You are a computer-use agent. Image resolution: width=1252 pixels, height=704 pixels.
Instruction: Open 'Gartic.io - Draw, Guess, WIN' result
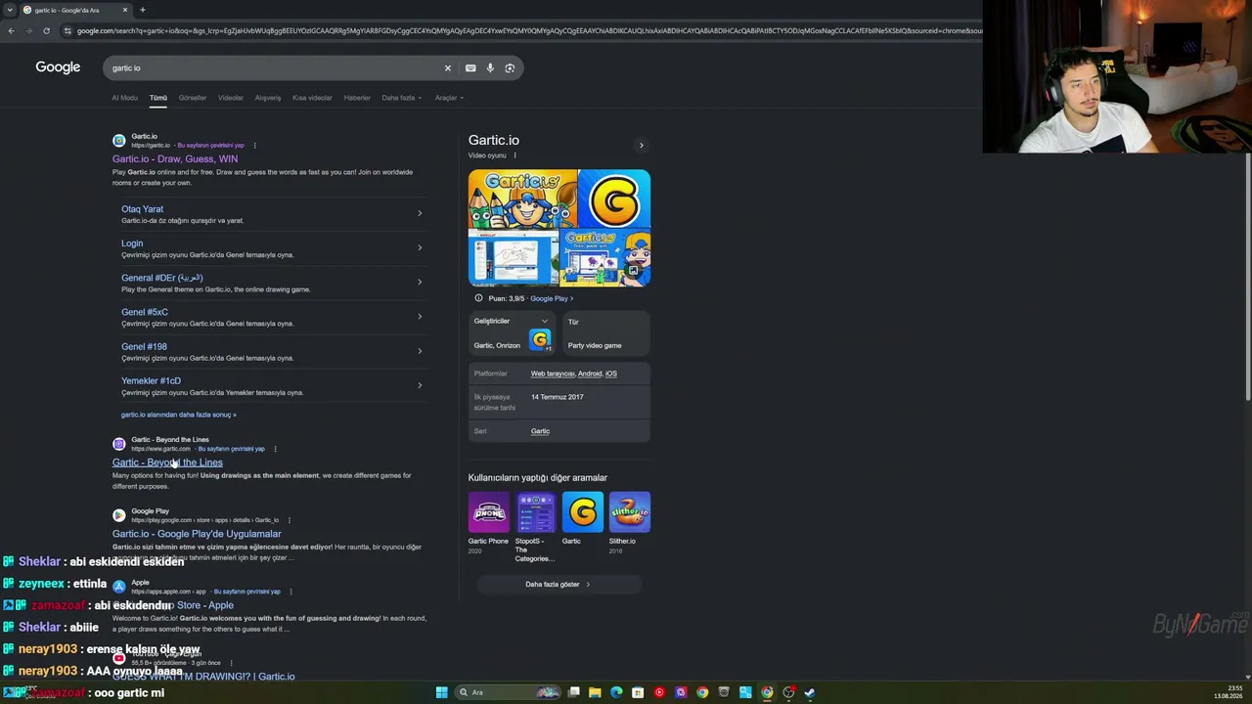[175, 158]
